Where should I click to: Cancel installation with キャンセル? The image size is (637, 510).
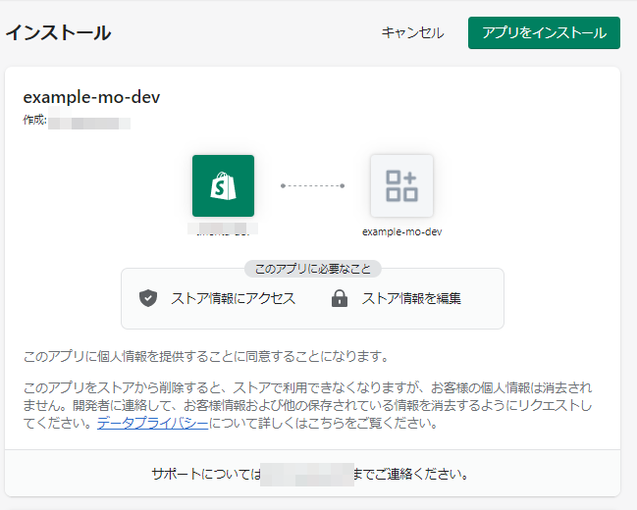click(412, 33)
